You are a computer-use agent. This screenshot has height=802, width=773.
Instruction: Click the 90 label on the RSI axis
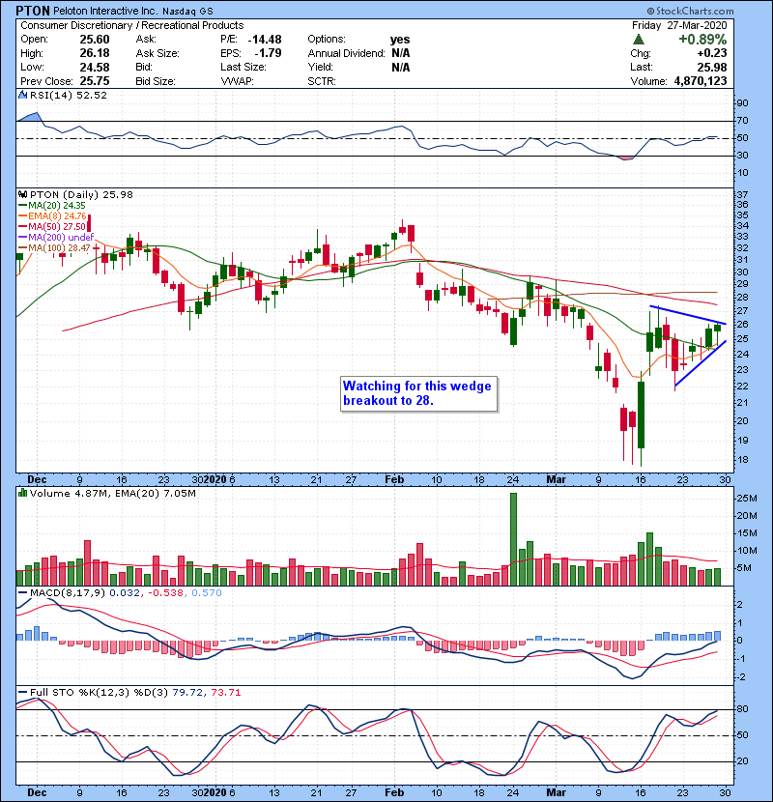tap(742, 102)
